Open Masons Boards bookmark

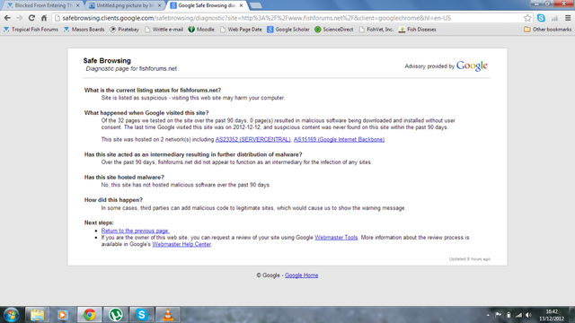click(84, 30)
